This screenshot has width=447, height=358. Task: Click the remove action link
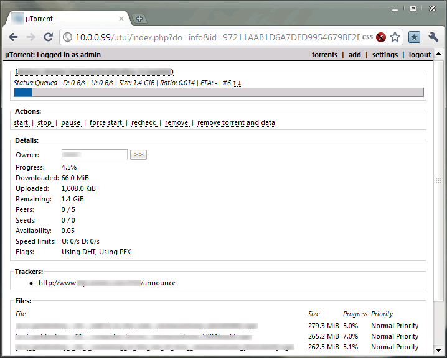pos(177,122)
